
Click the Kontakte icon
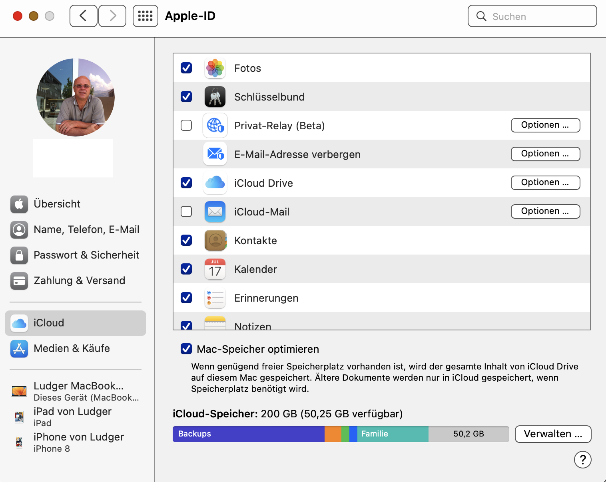[x=215, y=241]
